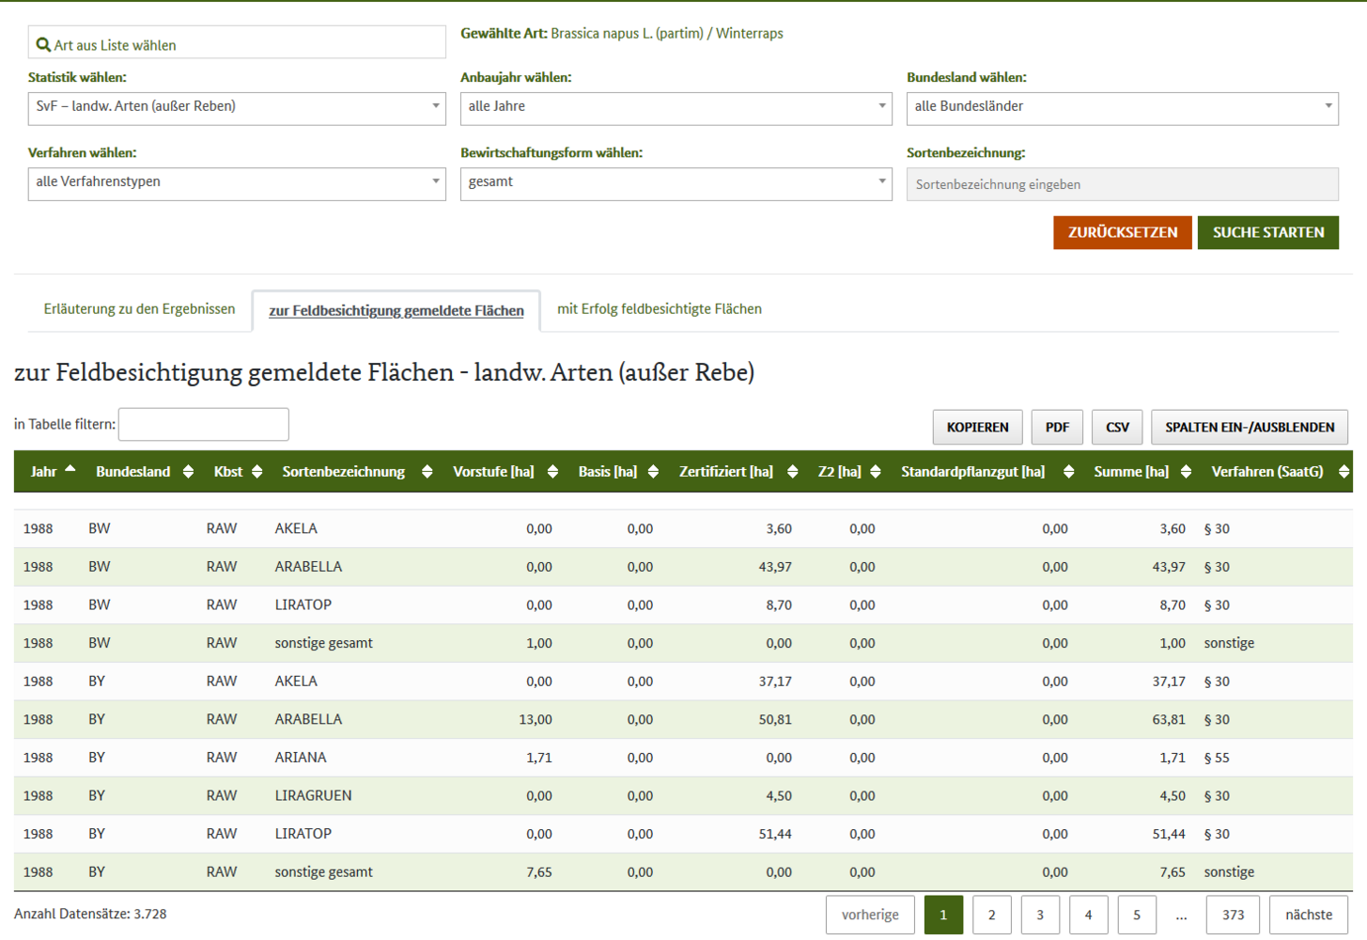The width and height of the screenshot is (1367, 940).
Task: Export table using CSV button
Action: click(x=1117, y=427)
